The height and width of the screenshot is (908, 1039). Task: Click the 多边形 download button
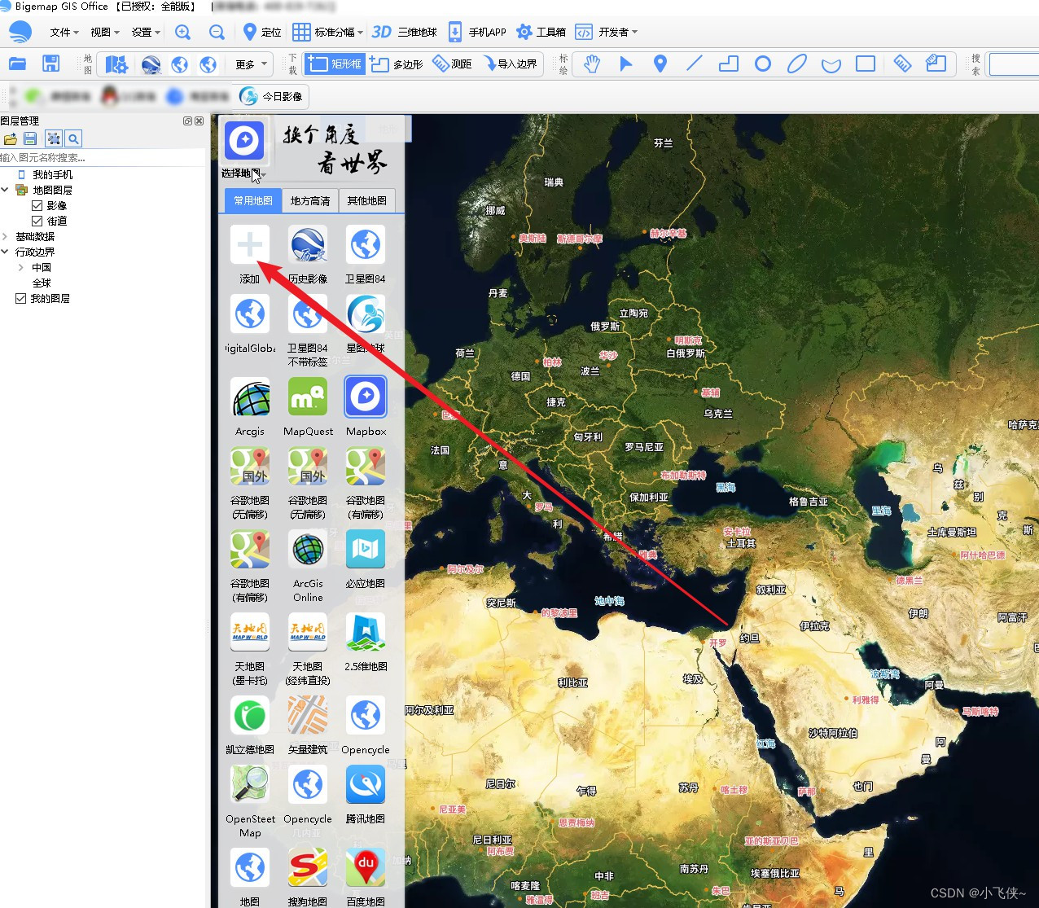[396, 64]
